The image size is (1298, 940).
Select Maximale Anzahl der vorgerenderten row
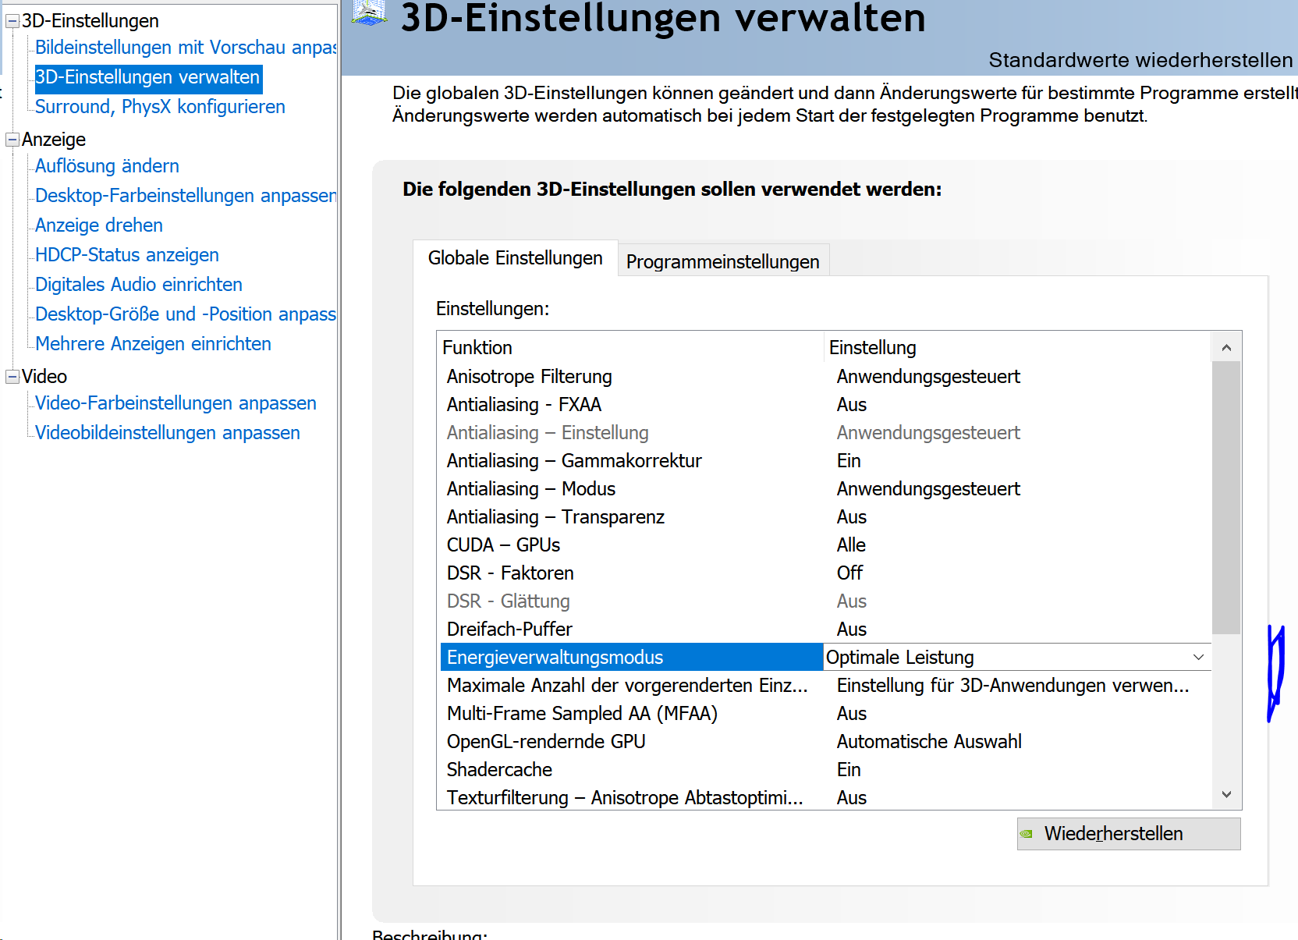(825, 686)
